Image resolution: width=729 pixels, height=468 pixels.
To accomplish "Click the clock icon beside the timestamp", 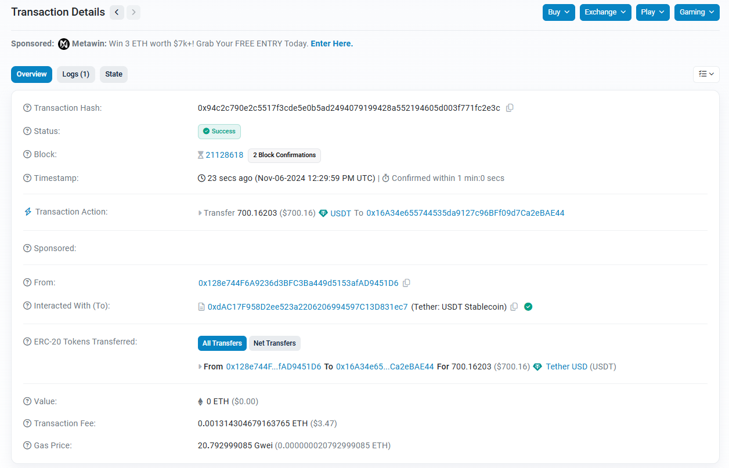I will (x=201, y=178).
